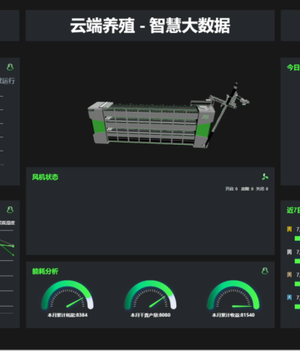The height and width of the screenshot is (351, 300).
Task: Click the fan icon in 风机状态 panel
Action: click(265, 177)
